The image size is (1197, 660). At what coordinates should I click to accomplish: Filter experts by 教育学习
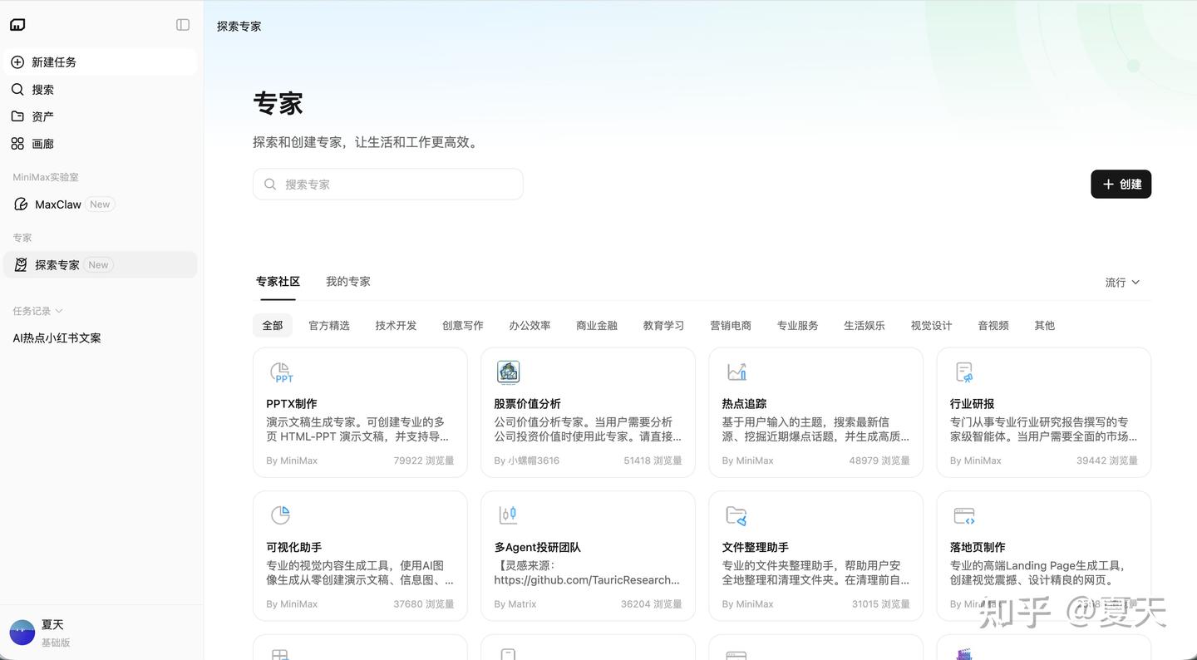663,326
